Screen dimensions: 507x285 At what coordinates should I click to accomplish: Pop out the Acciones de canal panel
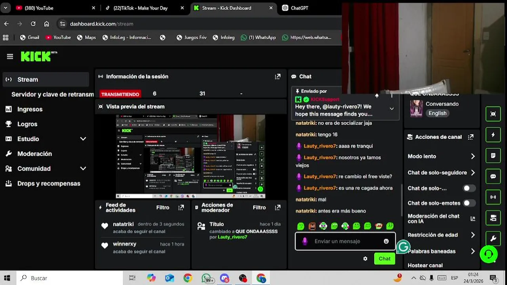[471, 137]
